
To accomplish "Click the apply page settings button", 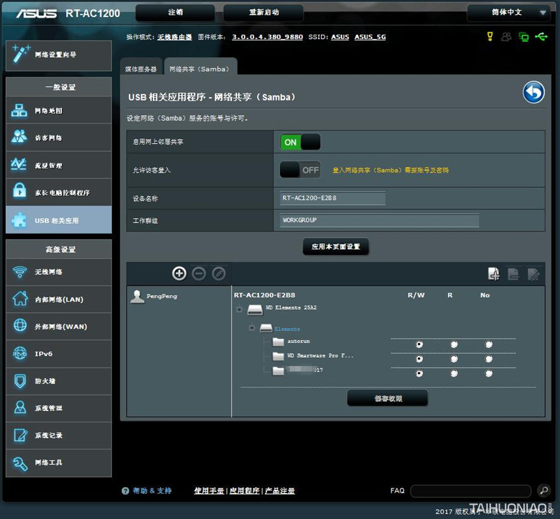I will (x=336, y=246).
